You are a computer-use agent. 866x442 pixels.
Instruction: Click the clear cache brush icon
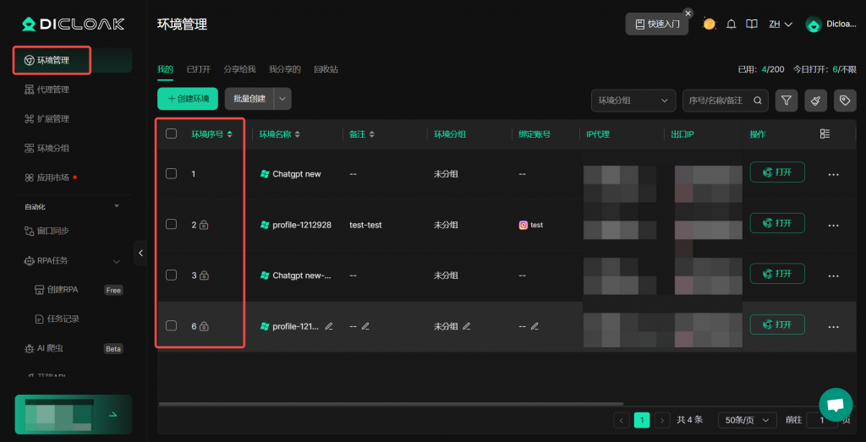coord(815,101)
